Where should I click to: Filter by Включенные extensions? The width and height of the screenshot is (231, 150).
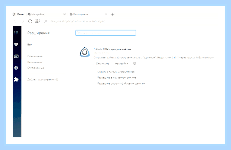(35, 62)
